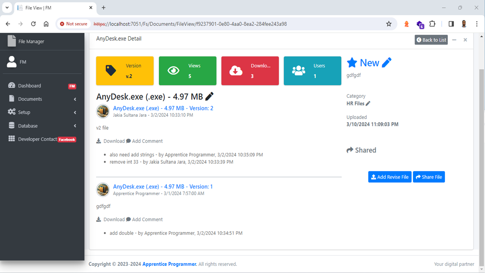Screen dimensions: 485x273
Task: Click the Documents file icon
Action: click(12, 99)
